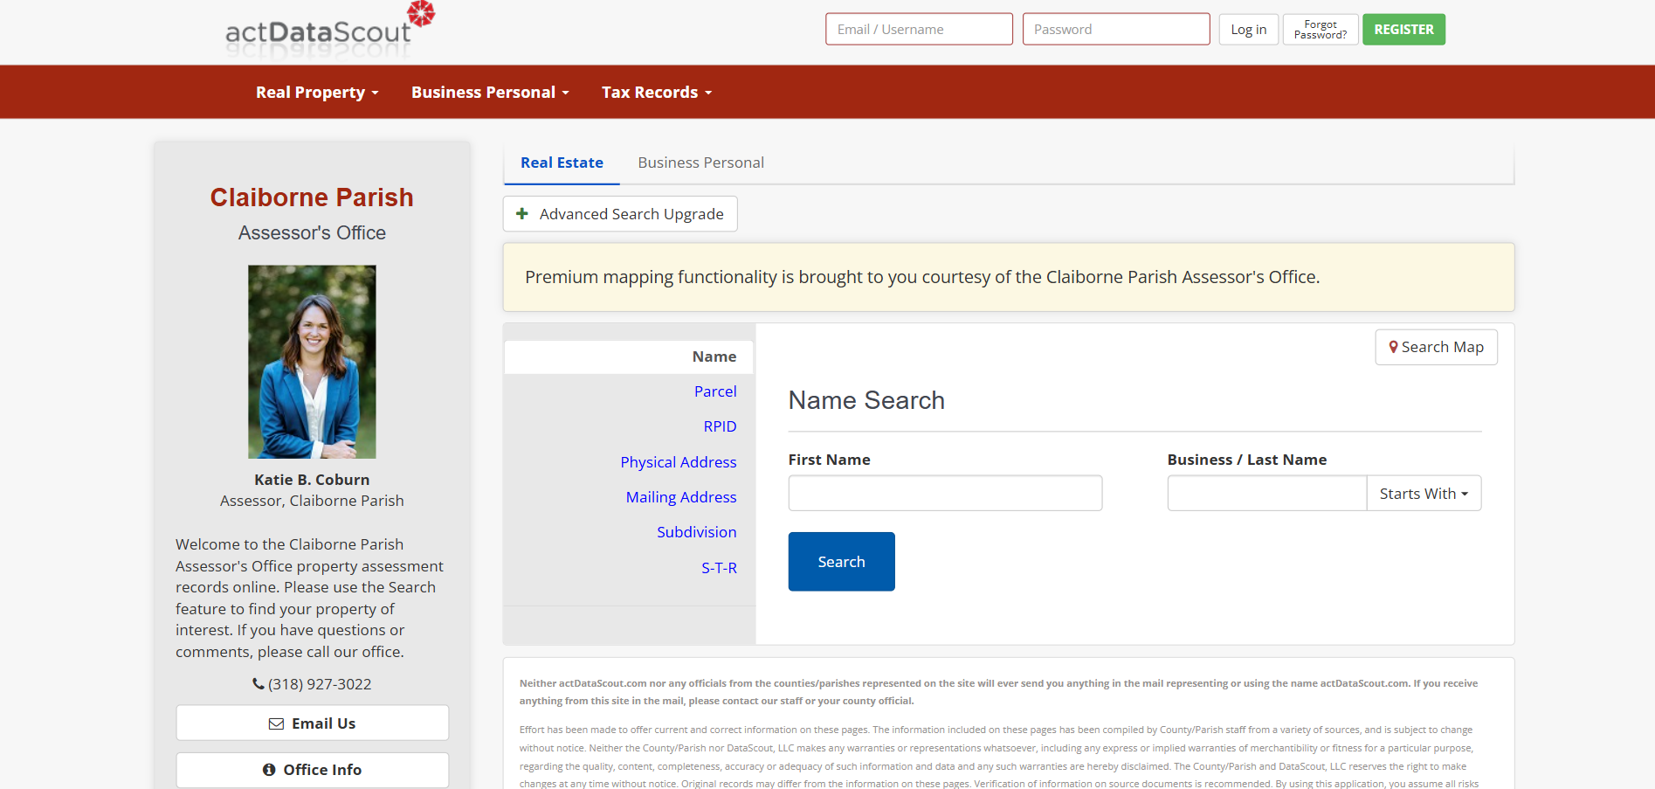This screenshot has width=1655, height=789.
Task: Open the Tax Records dropdown menu
Action: 656,93
